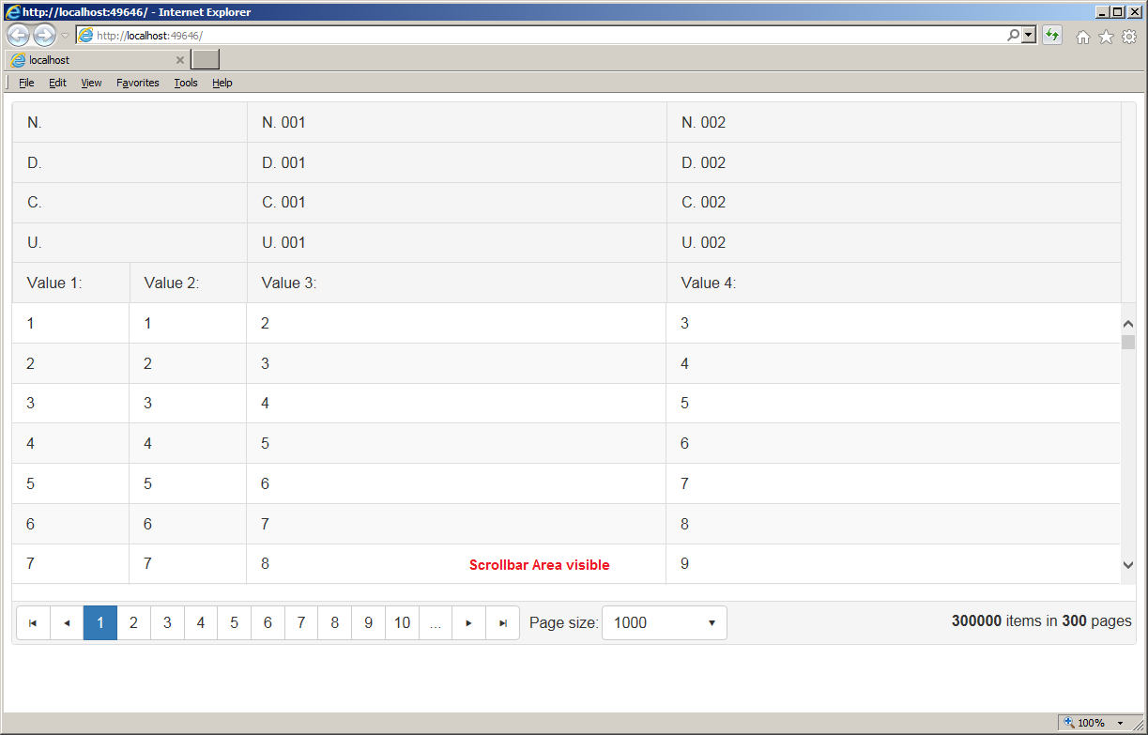
Task: Click the Value 3 cell showing 2
Action: pyautogui.click(x=456, y=323)
